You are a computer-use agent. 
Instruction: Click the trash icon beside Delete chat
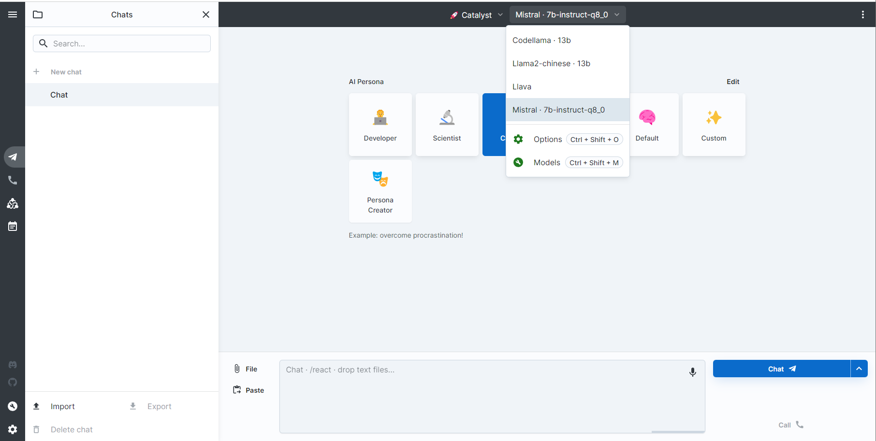point(36,429)
